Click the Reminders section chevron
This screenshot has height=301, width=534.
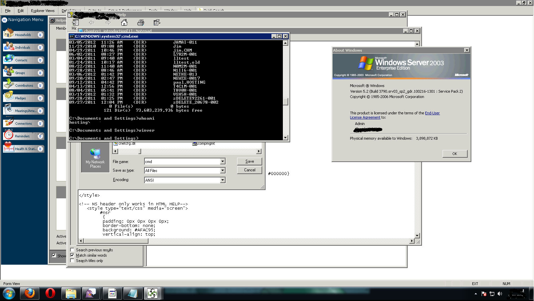click(40, 136)
